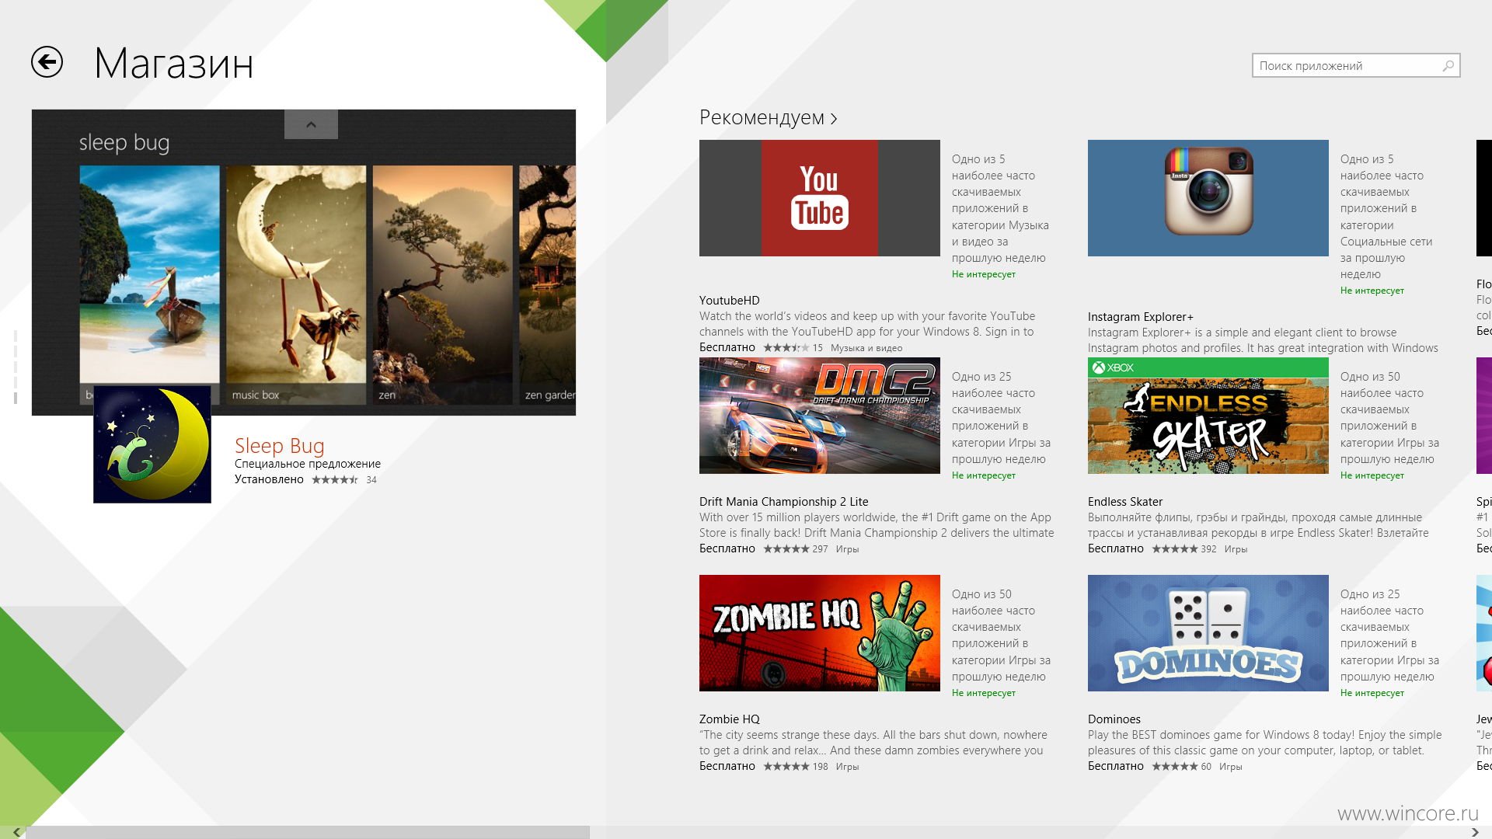The width and height of the screenshot is (1492, 839).
Task: Select the music box scene thumbnail
Action: click(296, 284)
